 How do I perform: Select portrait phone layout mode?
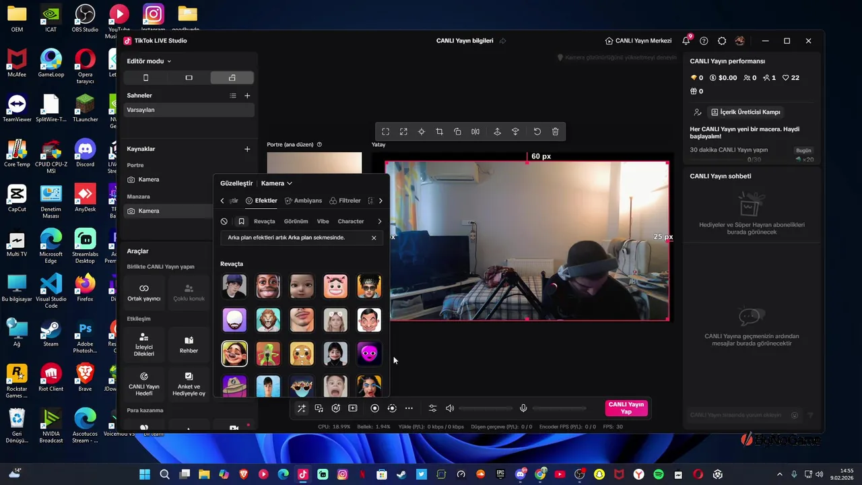(x=145, y=78)
